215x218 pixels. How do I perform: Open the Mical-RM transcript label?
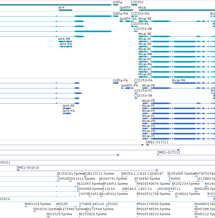[x=145, y=54]
